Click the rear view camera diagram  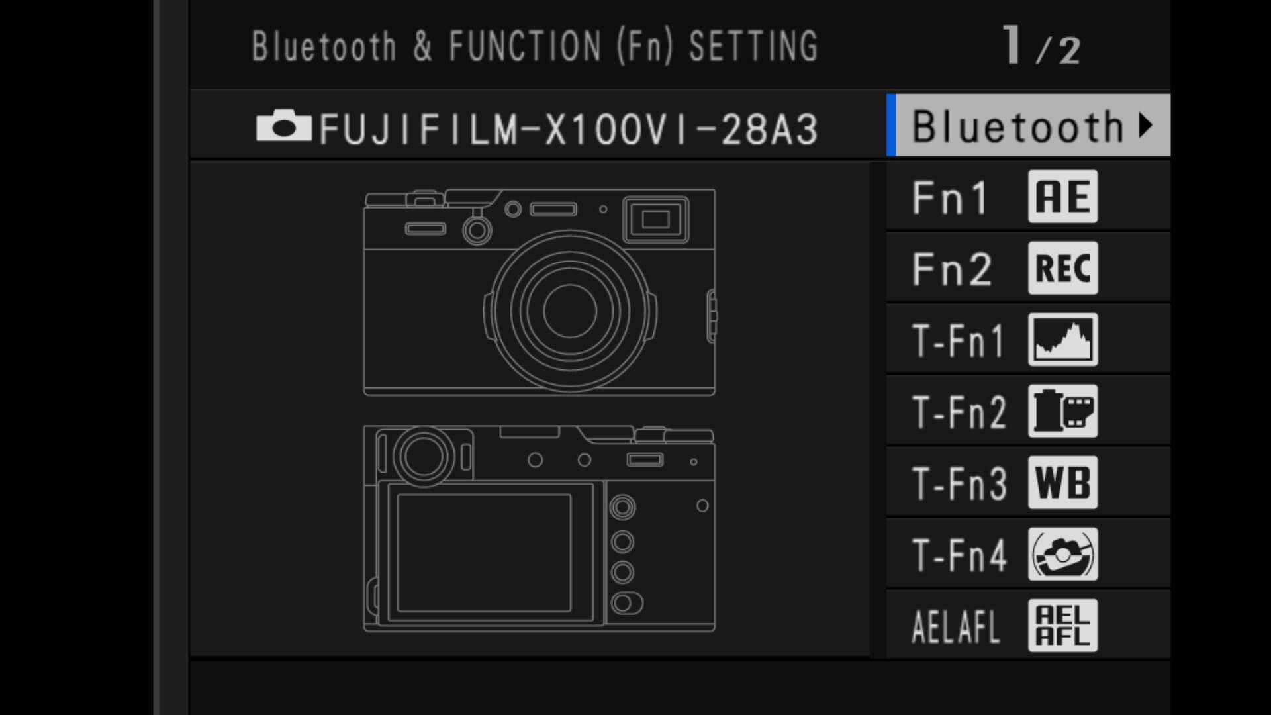[540, 529]
